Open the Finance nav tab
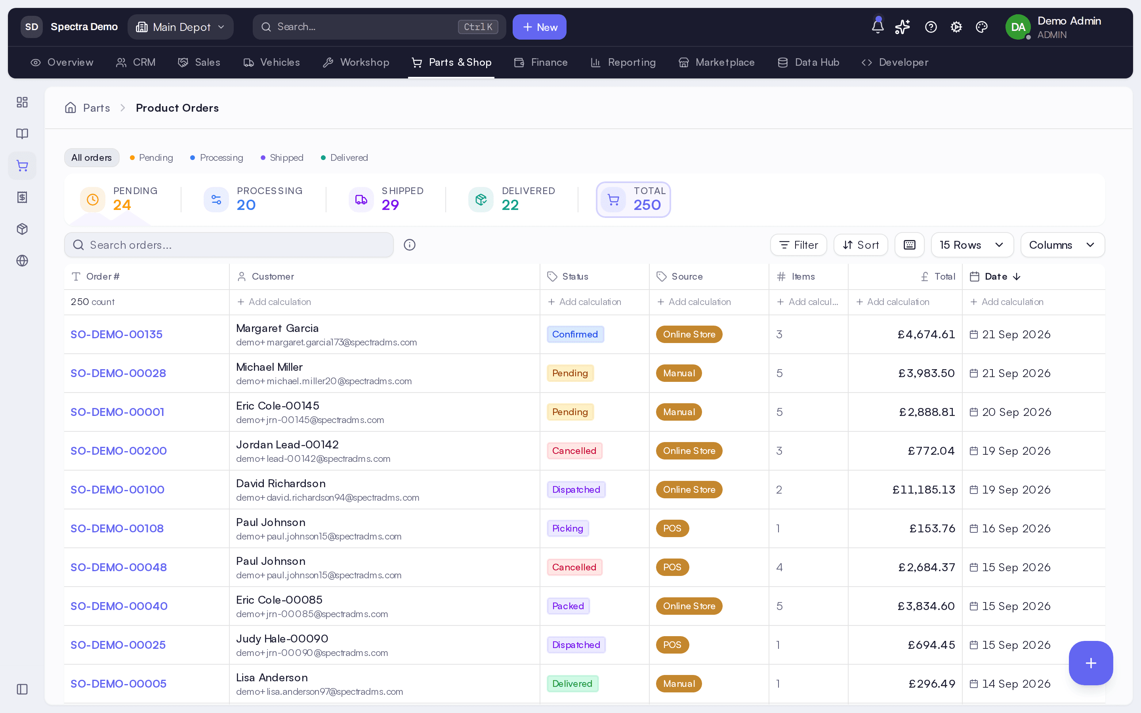Image resolution: width=1141 pixels, height=713 pixels. click(x=541, y=62)
